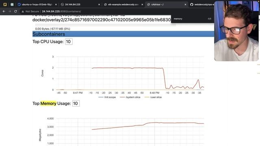The width and height of the screenshot is (260, 146).
Task: Click the Top CPU Usage label
Action: click(x=48, y=41)
